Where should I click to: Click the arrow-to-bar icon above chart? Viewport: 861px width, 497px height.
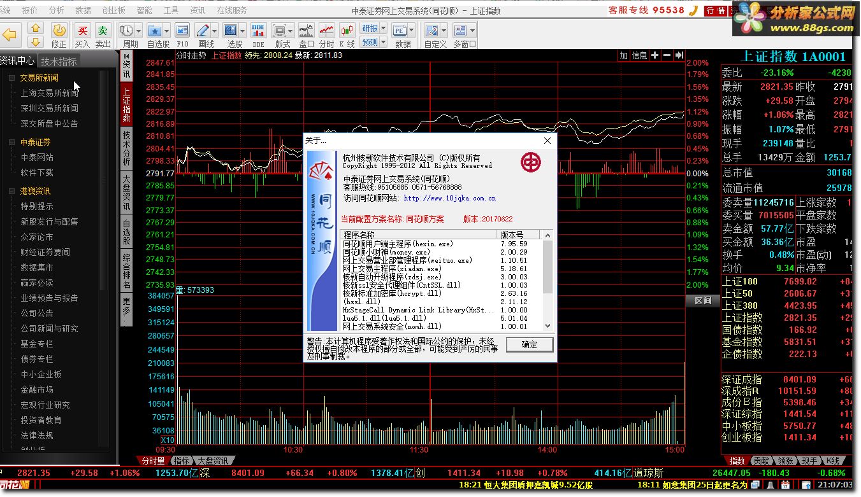pos(679,55)
